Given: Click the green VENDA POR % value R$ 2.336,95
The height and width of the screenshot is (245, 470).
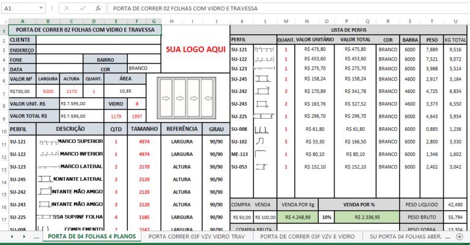Looking at the screenshot, I should tap(367, 217).
